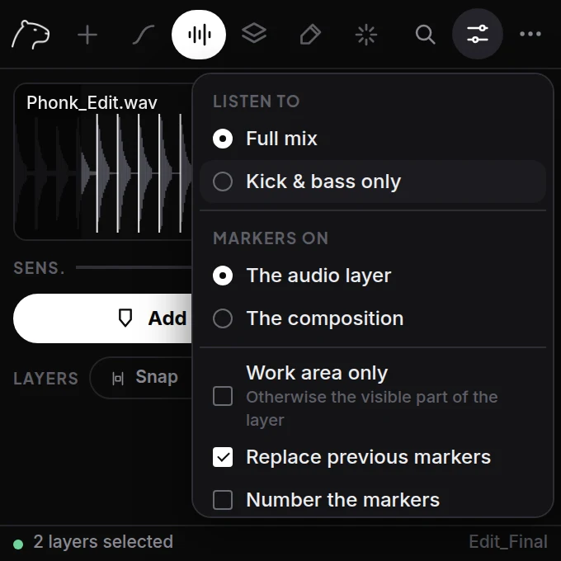Enable the Work area only checkbox
This screenshot has width=561, height=561.
(x=223, y=396)
